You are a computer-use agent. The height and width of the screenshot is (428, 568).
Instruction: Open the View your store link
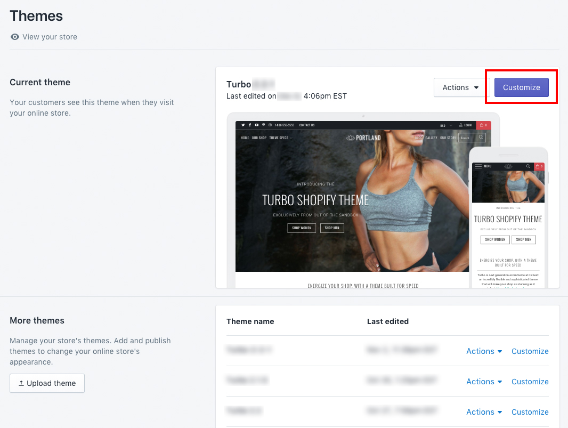click(50, 37)
